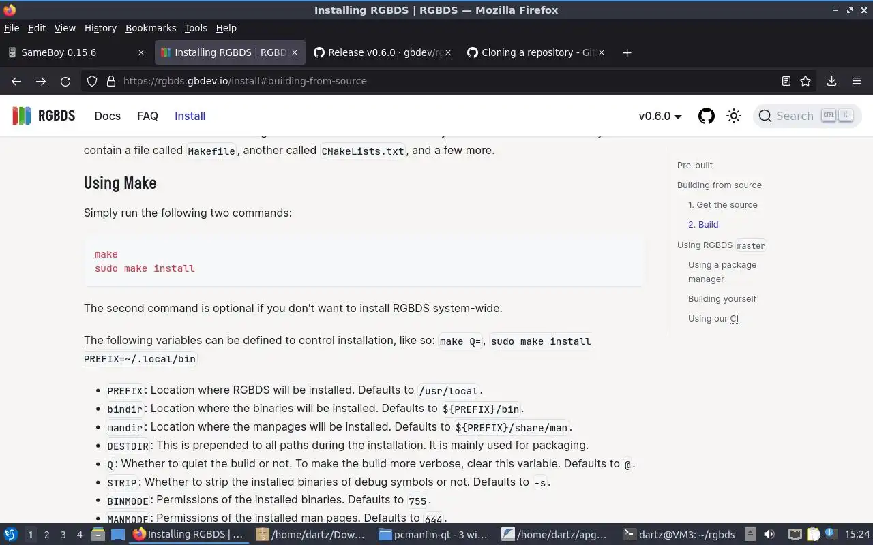873x545 pixels.
Task: Click the site security padlock icon
Action: coord(111,81)
